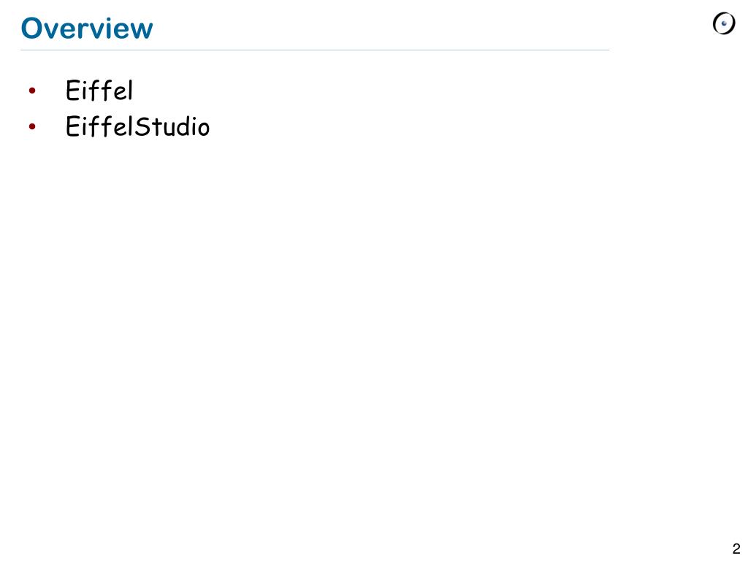Image resolution: width=748 pixels, height=561 pixels.
Task: Click the divider line under the title
Action: [315, 50]
